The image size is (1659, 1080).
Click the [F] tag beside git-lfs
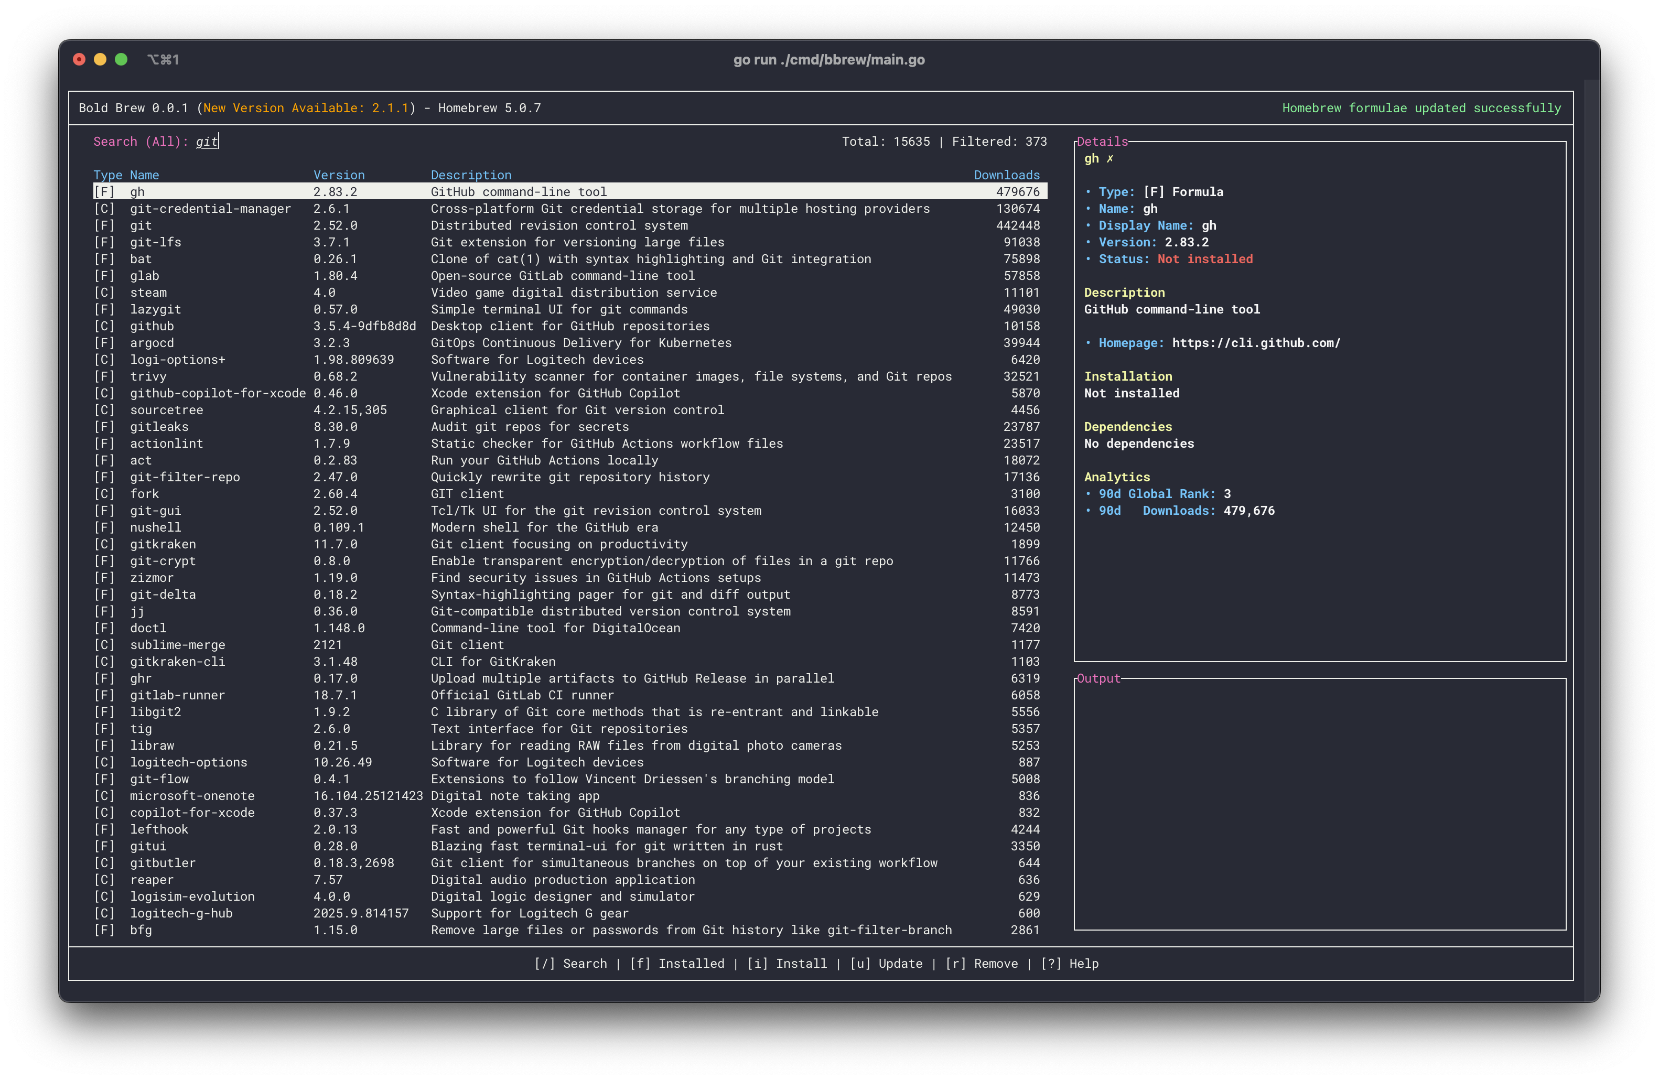(x=104, y=243)
